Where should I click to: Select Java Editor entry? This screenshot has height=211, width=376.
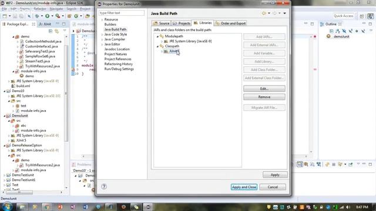coord(112,45)
